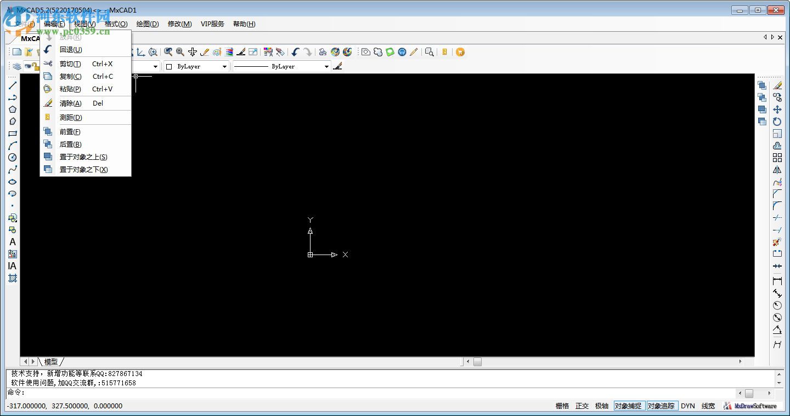The width and height of the screenshot is (790, 416).
Task: Open the 修改(M) Modify menu
Action: 180,24
